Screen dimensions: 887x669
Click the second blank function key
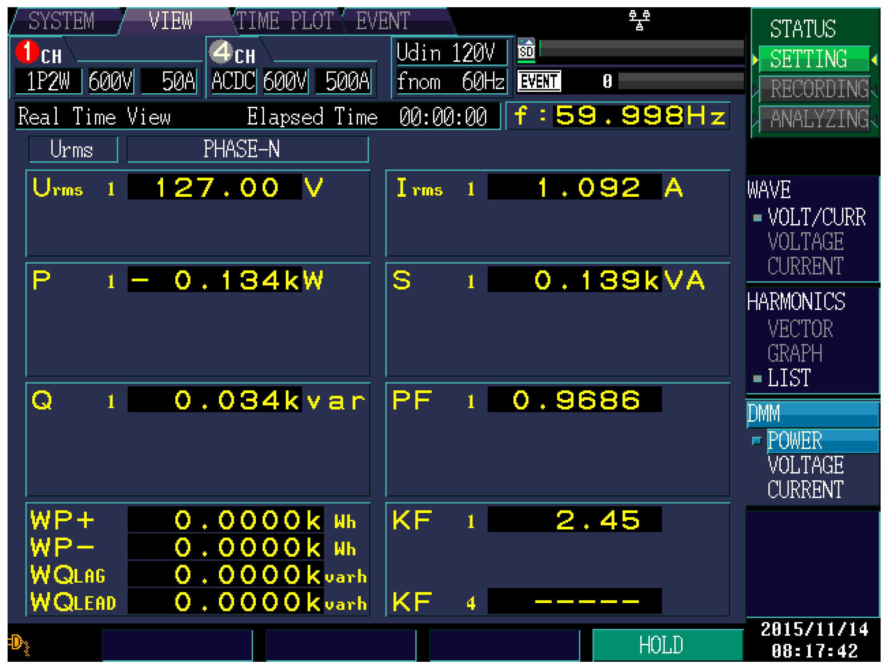click(x=341, y=645)
